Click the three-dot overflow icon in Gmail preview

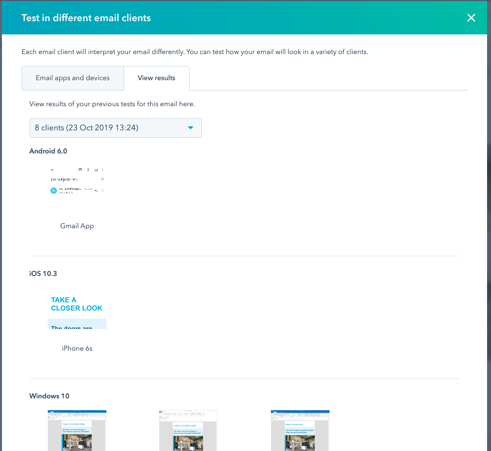tap(102, 170)
